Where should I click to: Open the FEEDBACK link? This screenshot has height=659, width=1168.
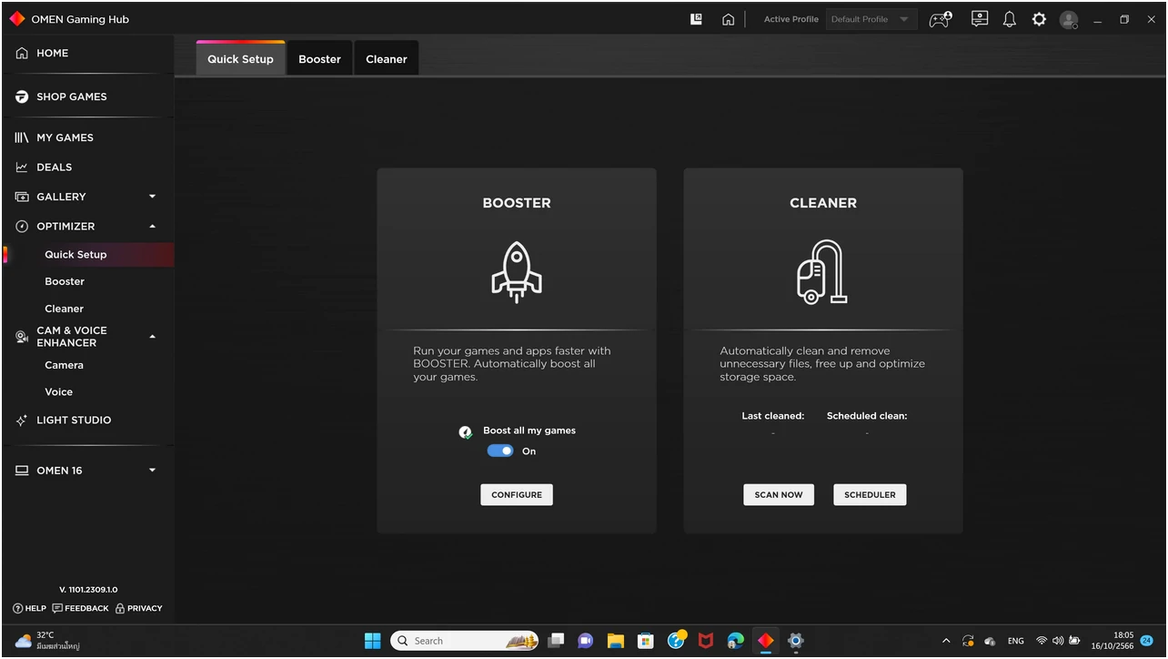[x=81, y=609]
